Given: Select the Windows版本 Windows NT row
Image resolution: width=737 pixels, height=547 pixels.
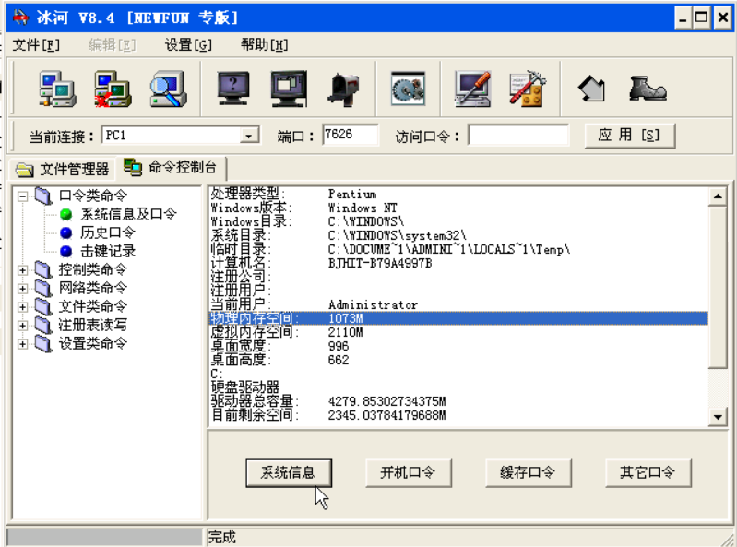Looking at the screenshot, I should pos(458,208).
